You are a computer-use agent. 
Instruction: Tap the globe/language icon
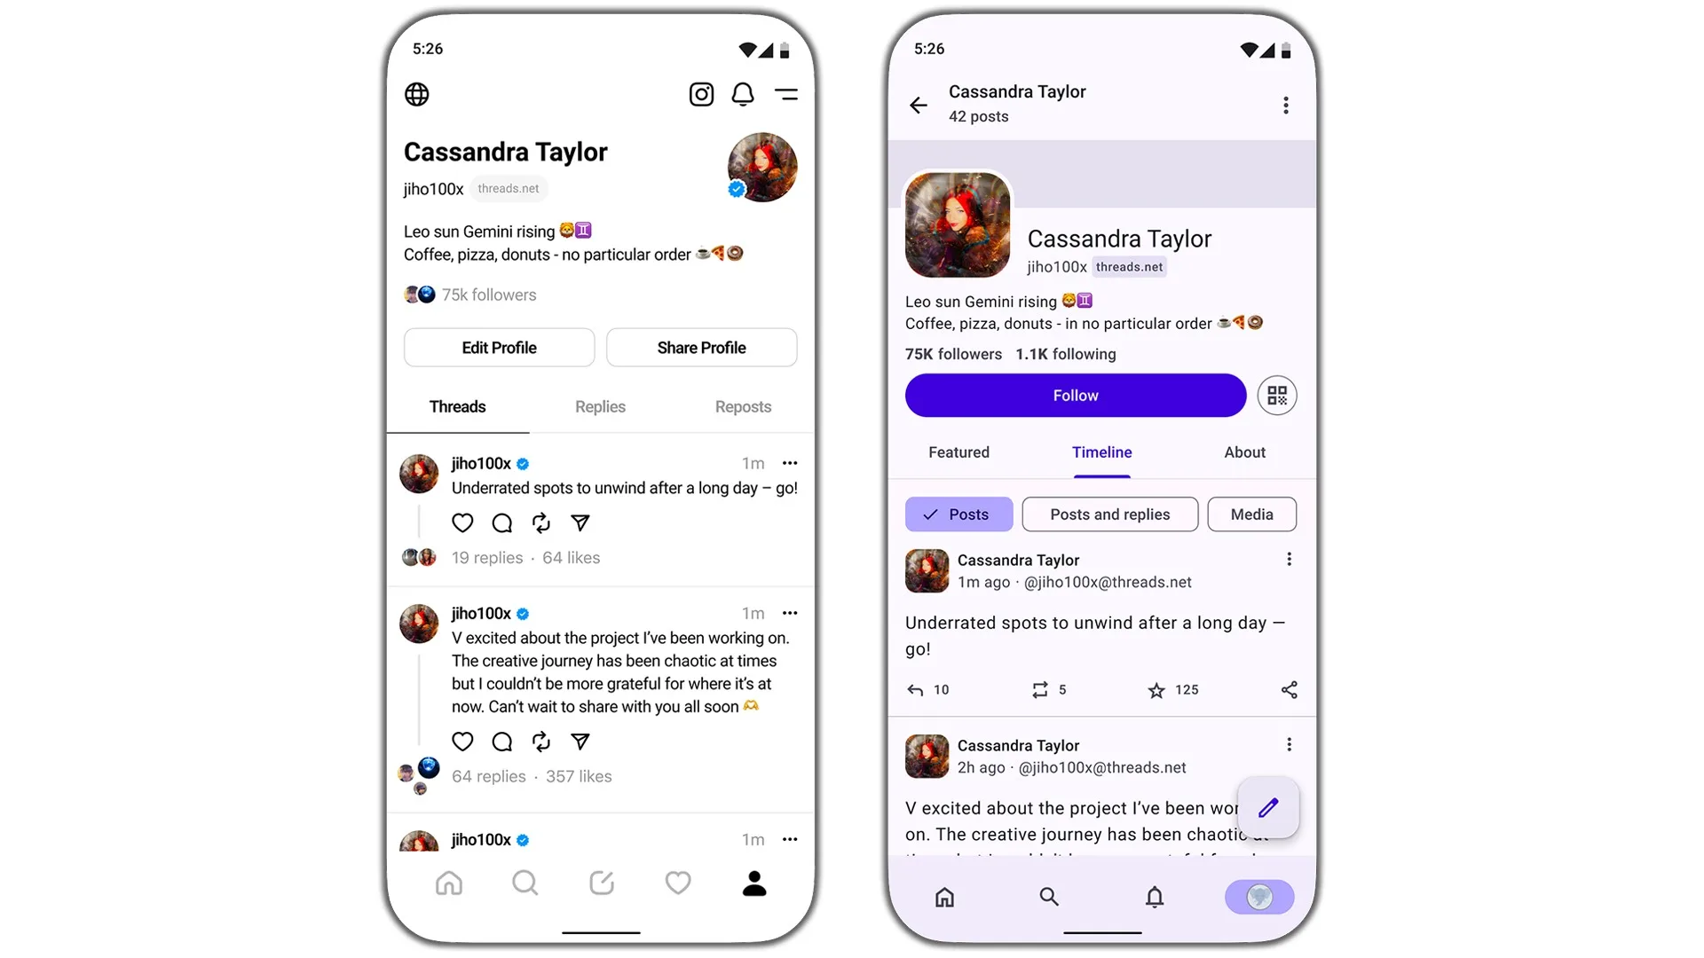(x=418, y=95)
